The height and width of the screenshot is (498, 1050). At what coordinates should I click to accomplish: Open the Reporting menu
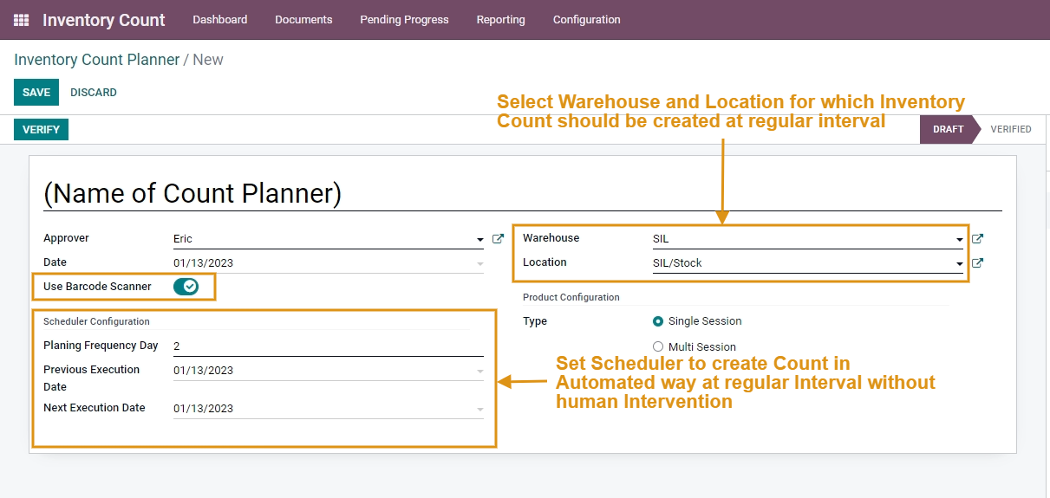(x=500, y=20)
